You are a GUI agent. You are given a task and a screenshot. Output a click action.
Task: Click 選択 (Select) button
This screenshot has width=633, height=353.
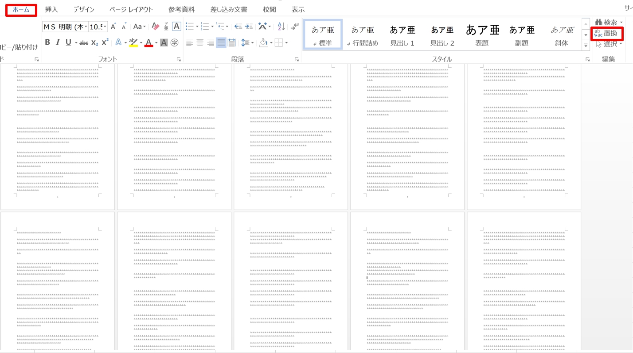point(609,44)
